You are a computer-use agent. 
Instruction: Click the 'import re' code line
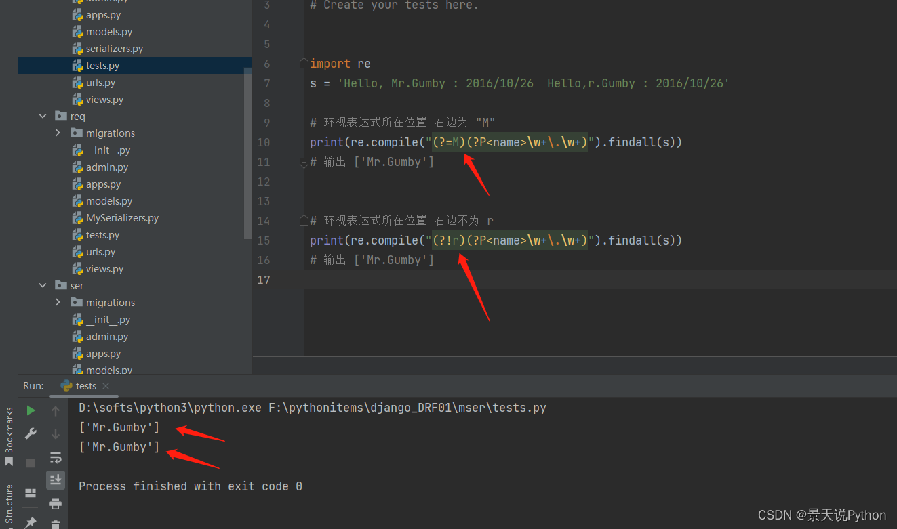pyautogui.click(x=340, y=64)
